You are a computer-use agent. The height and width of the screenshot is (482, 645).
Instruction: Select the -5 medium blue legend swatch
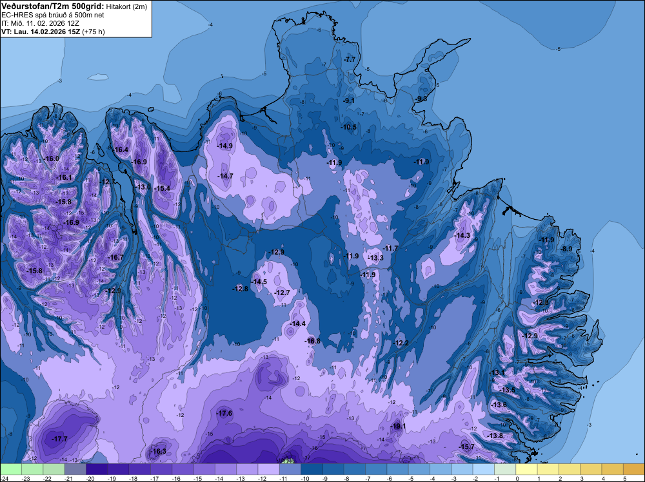(419, 469)
